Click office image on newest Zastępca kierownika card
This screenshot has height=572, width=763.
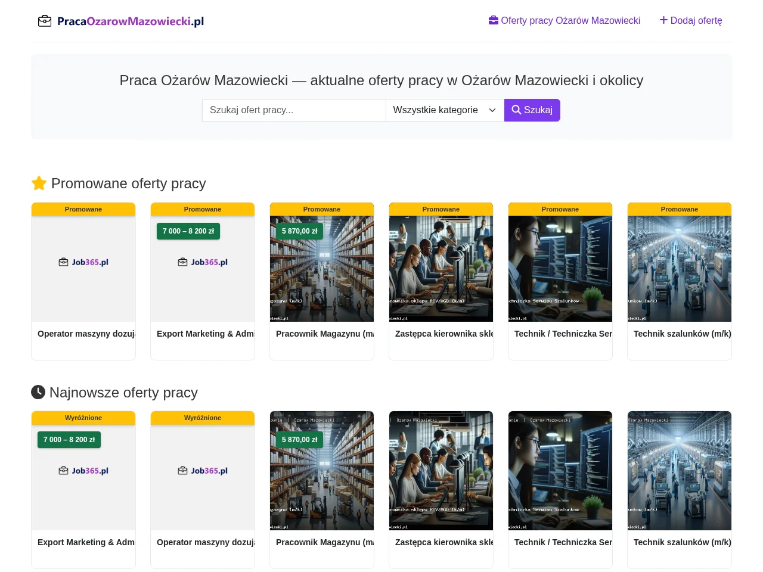441,471
